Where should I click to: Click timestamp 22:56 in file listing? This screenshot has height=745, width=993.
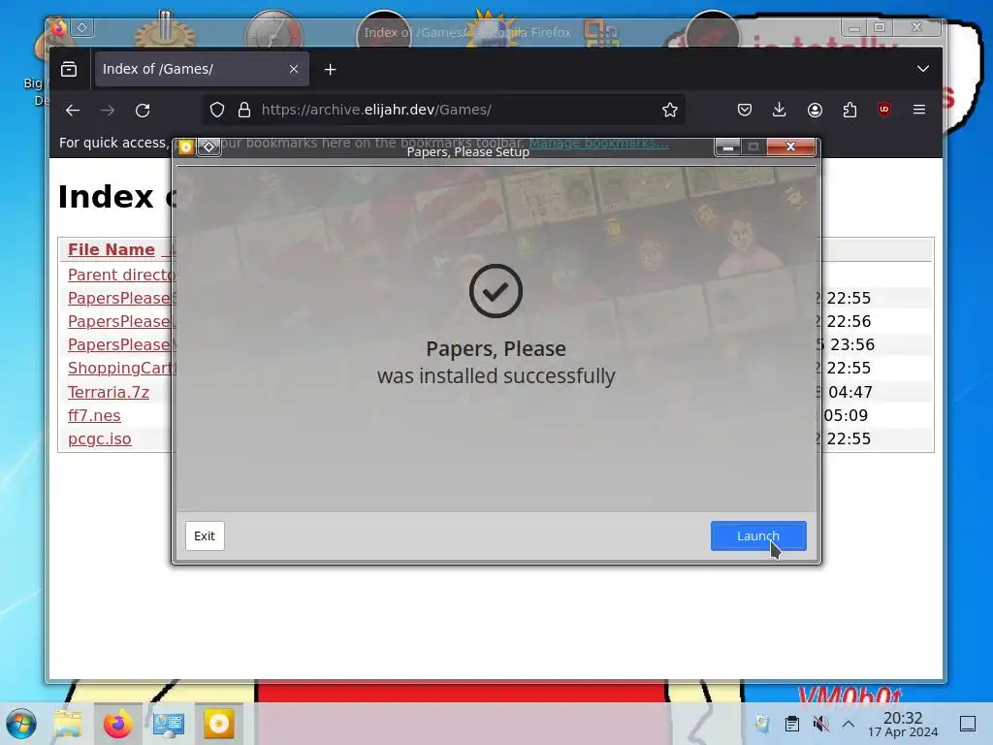[849, 321]
